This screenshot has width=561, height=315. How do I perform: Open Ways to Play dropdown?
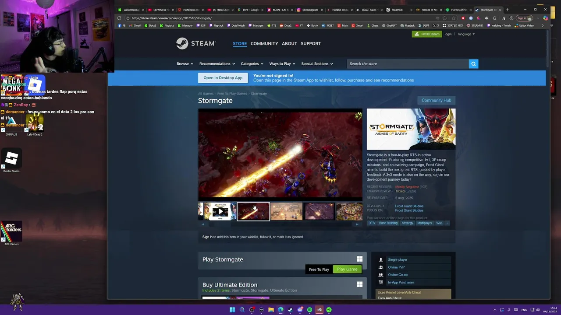[x=282, y=64]
